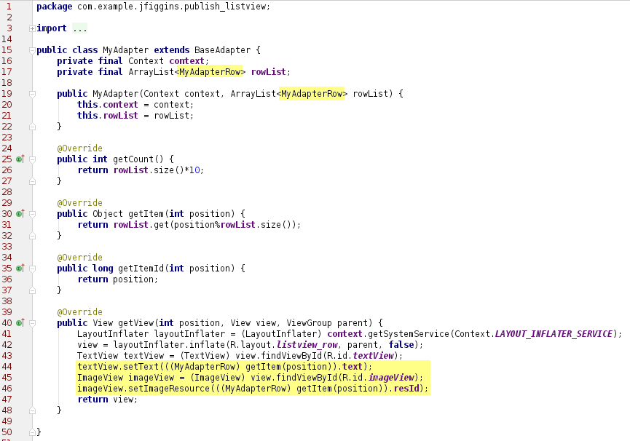Expand the collapsed import block
The width and height of the screenshot is (630, 441).
[x=32, y=28]
